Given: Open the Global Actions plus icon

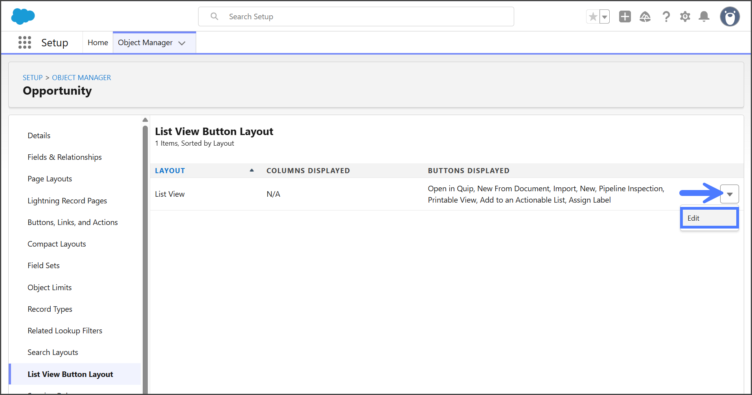Looking at the screenshot, I should pyautogui.click(x=625, y=16).
